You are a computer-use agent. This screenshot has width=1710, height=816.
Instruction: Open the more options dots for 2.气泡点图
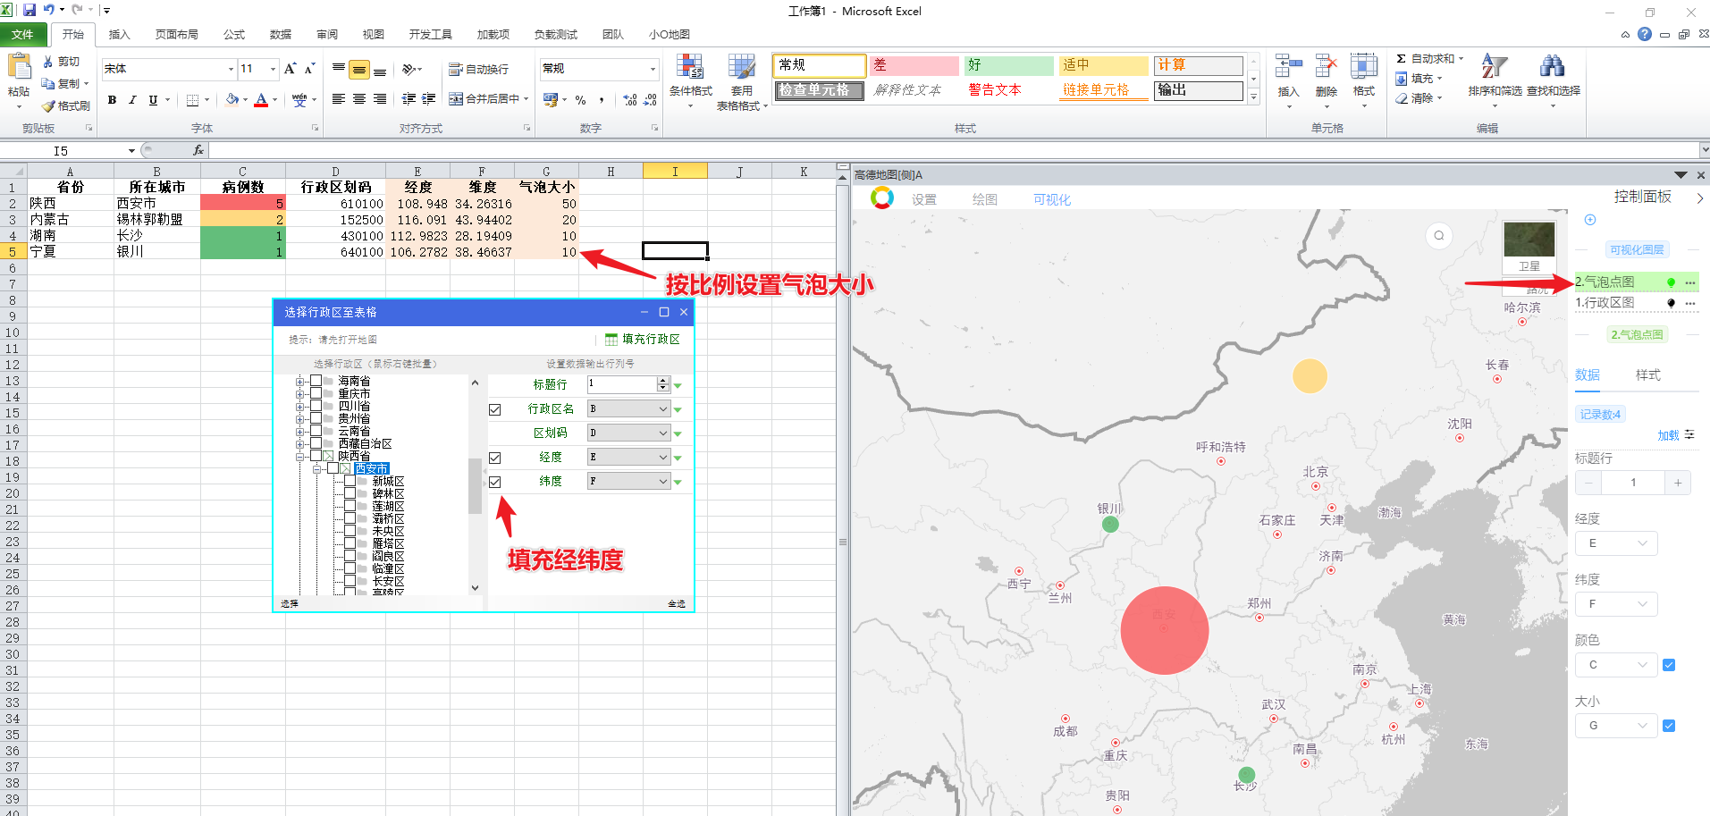[x=1690, y=282]
